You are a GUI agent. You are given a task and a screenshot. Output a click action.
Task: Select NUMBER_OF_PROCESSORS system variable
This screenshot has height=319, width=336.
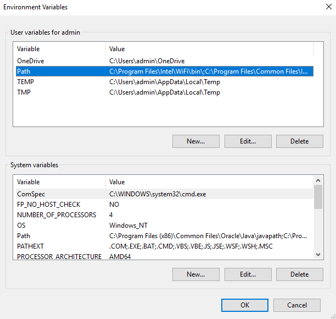[x=57, y=215]
